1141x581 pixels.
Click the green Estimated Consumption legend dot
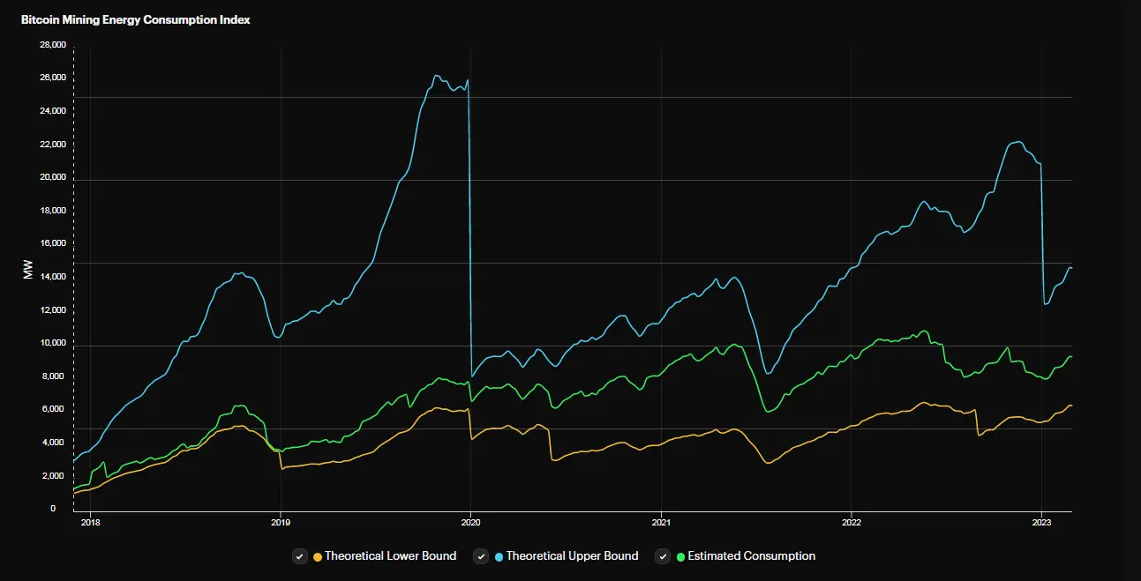[680, 557]
